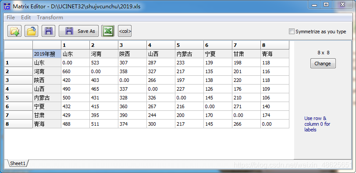
Task: Select cell with value 106
Action: click(x=275, y=98)
